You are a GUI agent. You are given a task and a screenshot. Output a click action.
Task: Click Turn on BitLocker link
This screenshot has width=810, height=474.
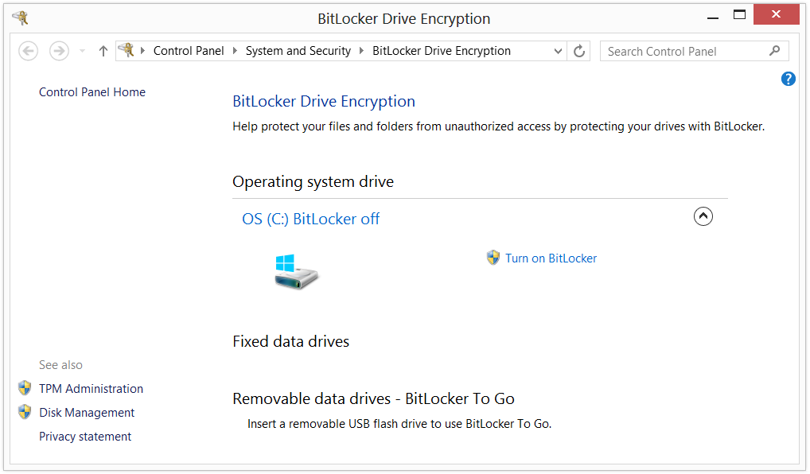click(x=551, y=258)
